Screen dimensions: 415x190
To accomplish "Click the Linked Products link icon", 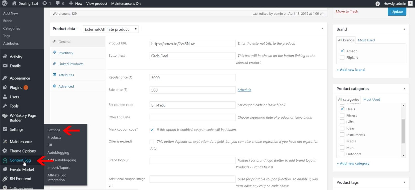I will pyautogui.click(x=54, y=64).
